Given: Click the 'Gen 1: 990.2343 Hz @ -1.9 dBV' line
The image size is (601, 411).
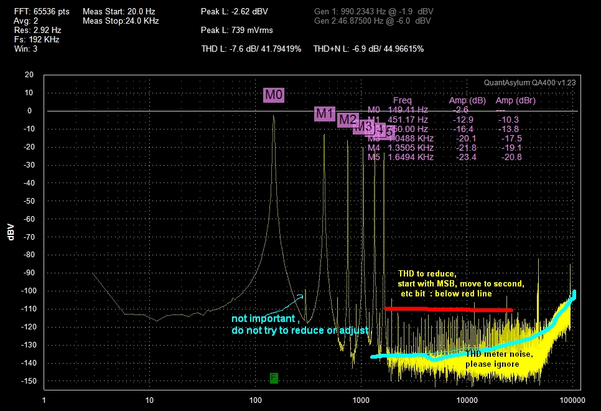Looking at the screenshot, I should pyautogui.click(x=374, y=11).
